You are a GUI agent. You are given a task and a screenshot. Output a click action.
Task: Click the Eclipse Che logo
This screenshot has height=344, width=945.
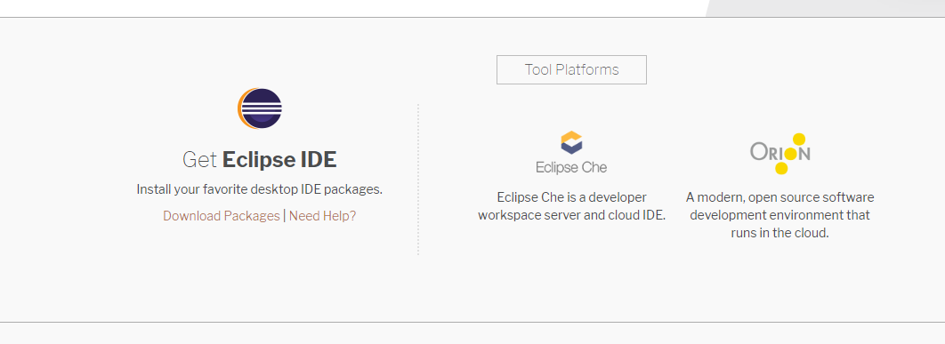point(571,152)
